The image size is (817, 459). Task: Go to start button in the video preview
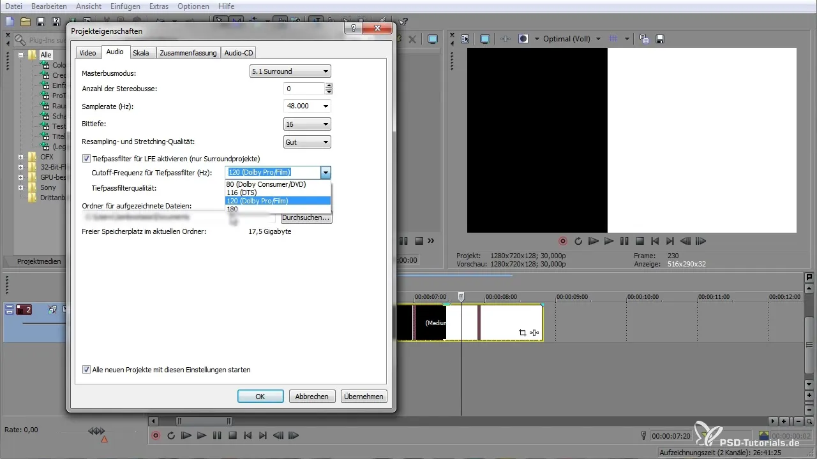655,241
